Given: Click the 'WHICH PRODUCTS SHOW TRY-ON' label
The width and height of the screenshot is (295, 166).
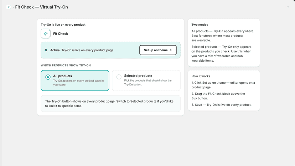Looking at the screenshot, I should (x=66, y=65).
